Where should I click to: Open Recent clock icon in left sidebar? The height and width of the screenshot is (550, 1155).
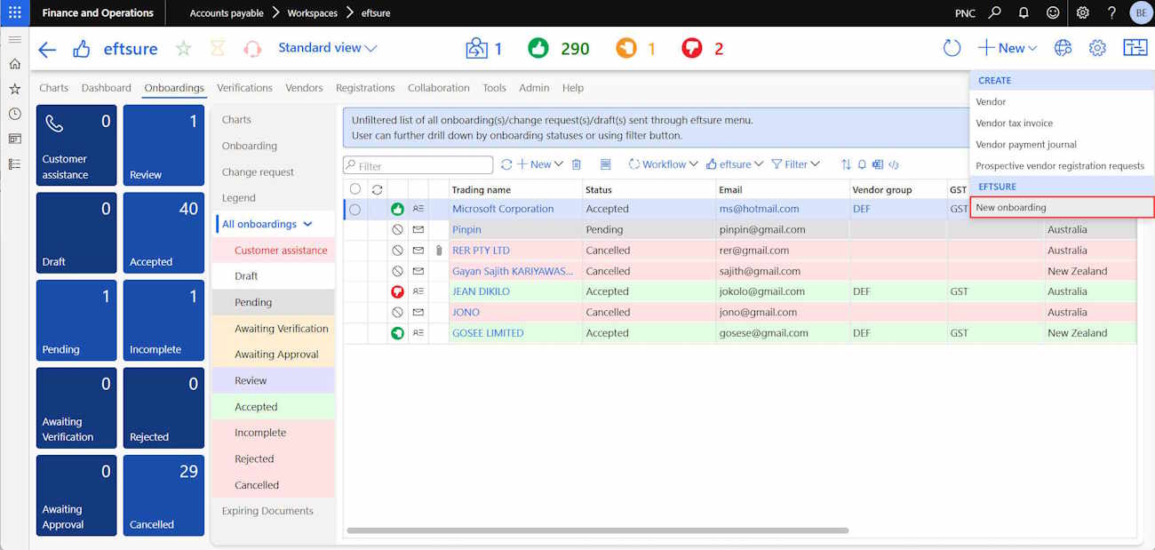(14, 114)
